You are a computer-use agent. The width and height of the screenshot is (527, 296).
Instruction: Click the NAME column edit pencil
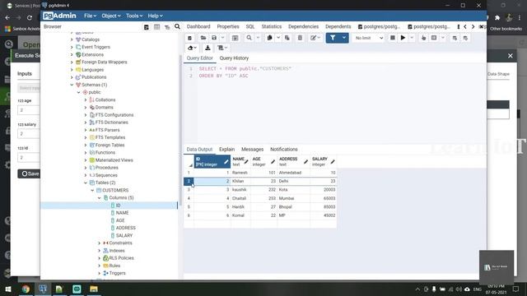click(246, 162)
